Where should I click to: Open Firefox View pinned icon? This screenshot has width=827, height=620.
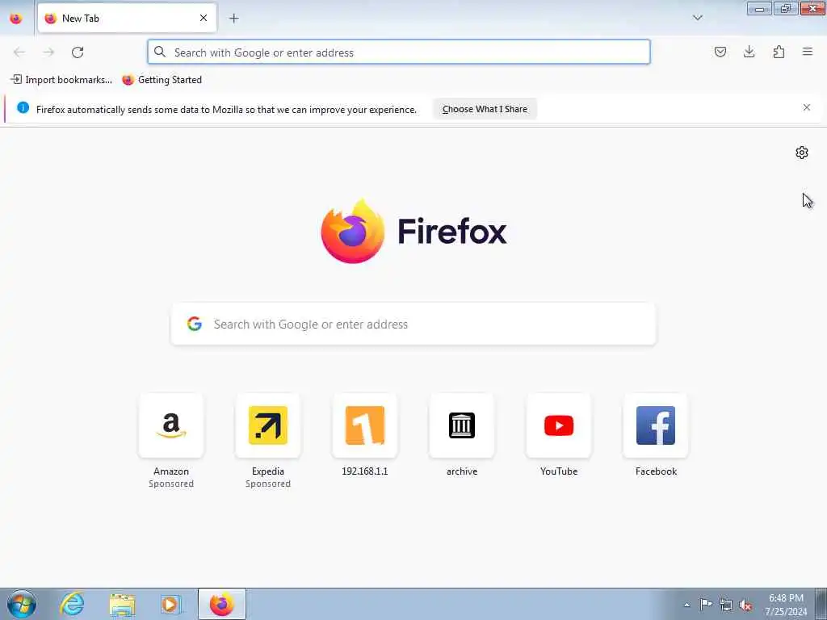pyautogui.click(x=16, y=19)
